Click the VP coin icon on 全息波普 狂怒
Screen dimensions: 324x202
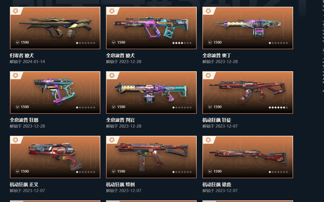coord(17,107)
